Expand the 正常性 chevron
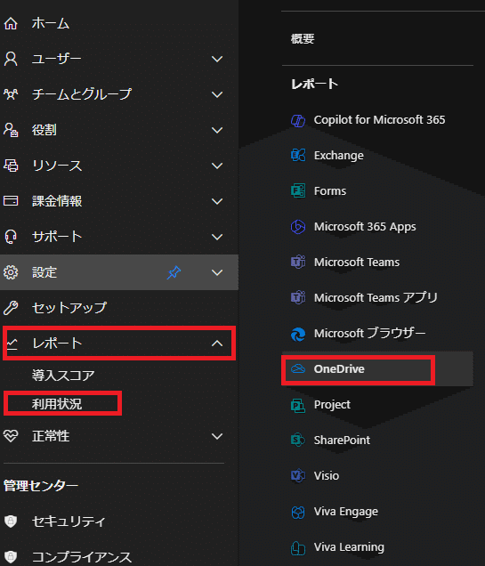The width and height of the screenshot is (485, 566). point(217,436)
